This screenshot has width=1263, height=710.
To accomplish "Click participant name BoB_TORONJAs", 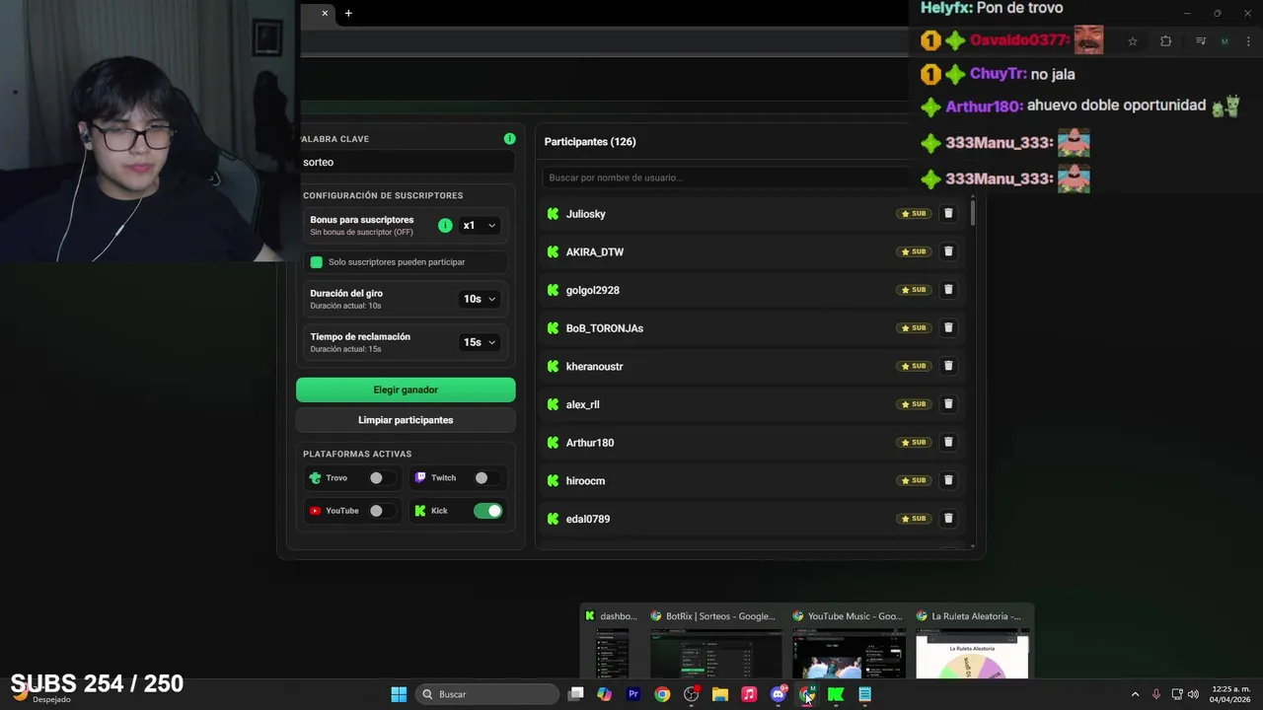I will [605, 328].
